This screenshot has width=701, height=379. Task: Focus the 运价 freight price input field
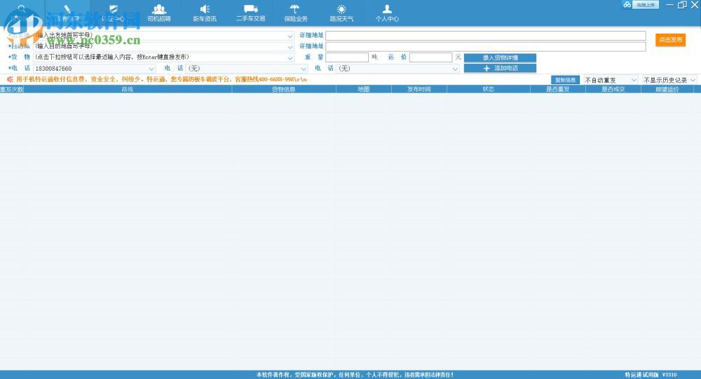[430, 57]
